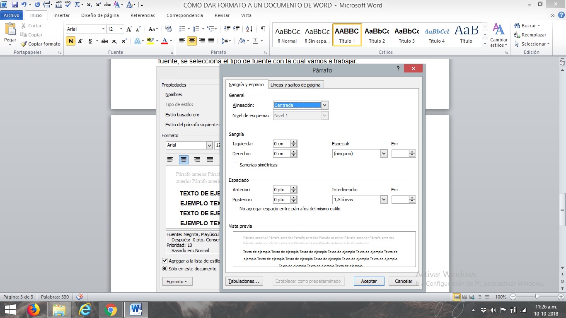The image size is (566, 318).
Task: Open the Especial indentation dropdown
Action: pos(383,154)
